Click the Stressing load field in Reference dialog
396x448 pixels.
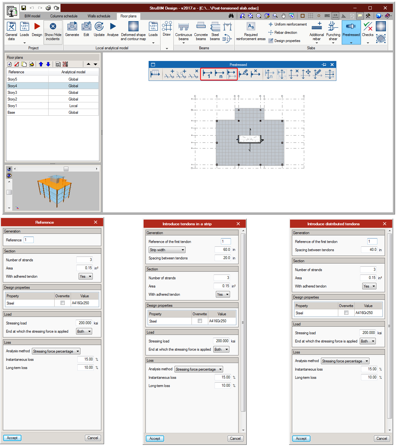(84, 323)
